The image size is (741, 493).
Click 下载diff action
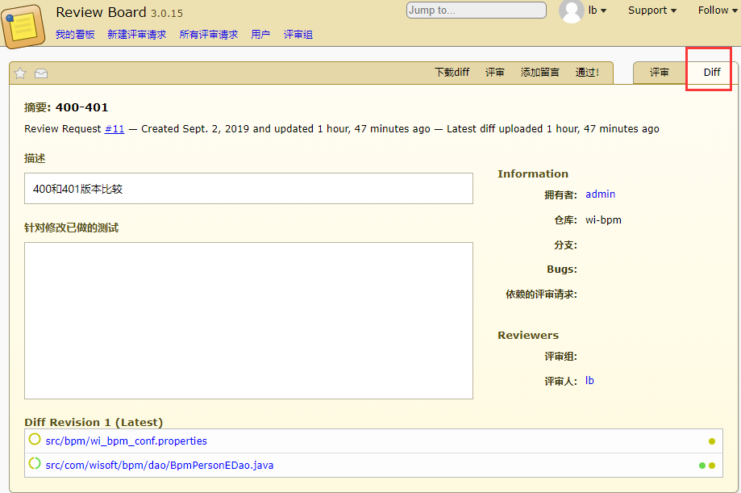click(x=452, y=73)
